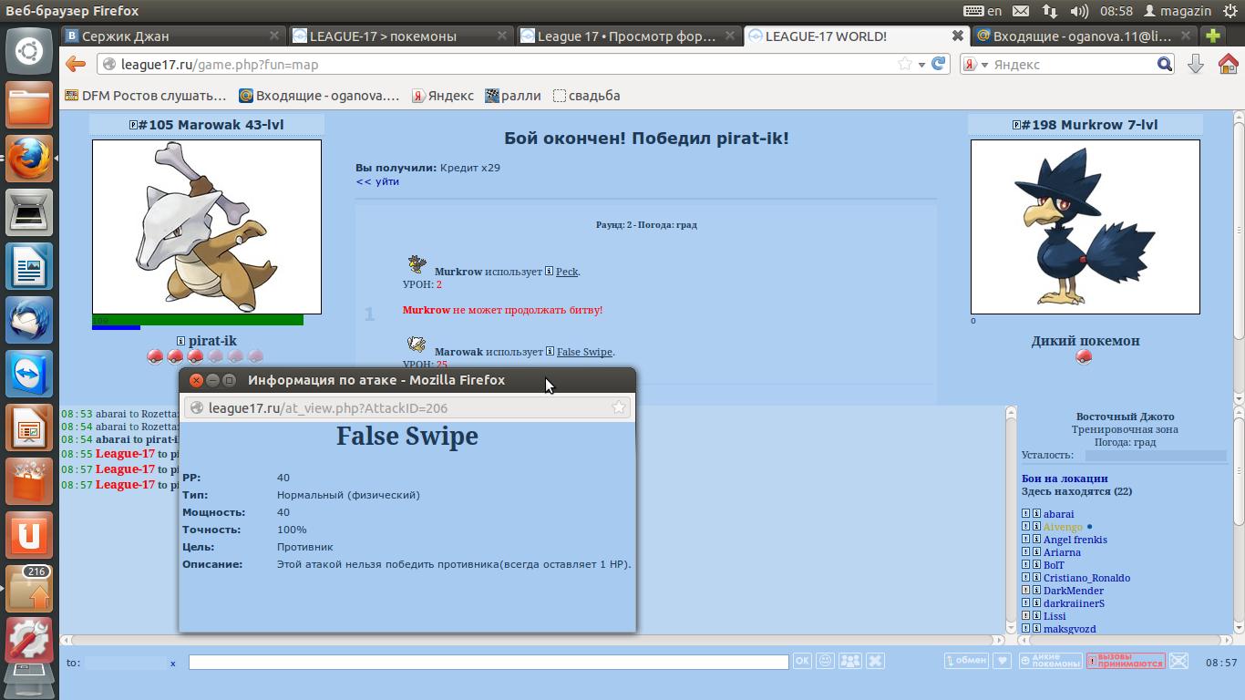Bookmark page with the URL bar star
Image resolution: width=1245 pixels, height=700 pixels.
(905, 64)
